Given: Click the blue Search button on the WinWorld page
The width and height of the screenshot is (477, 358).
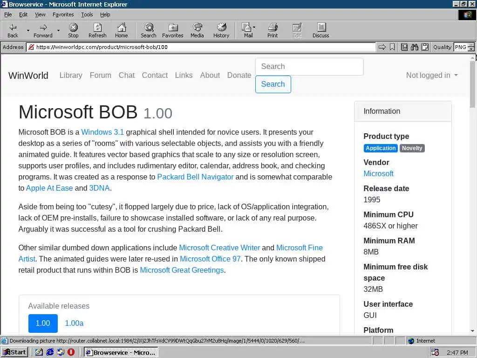Looking at the screenshot, I should (273, 84).
